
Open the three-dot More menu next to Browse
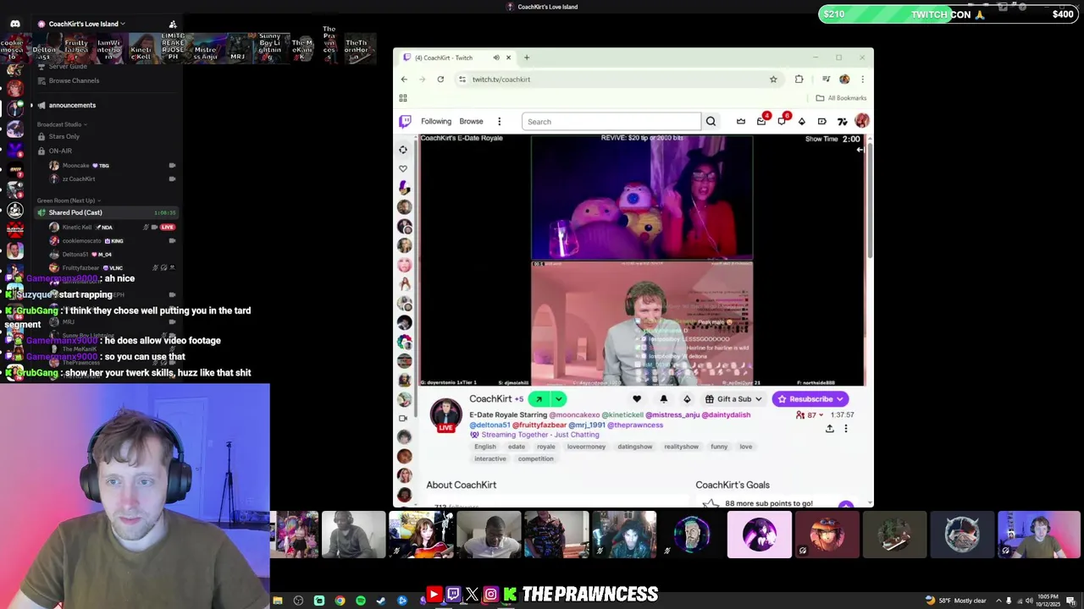(499, 121)
